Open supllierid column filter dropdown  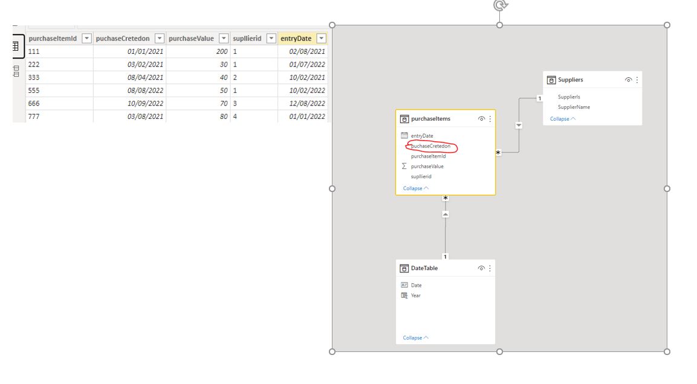[271, 39]
